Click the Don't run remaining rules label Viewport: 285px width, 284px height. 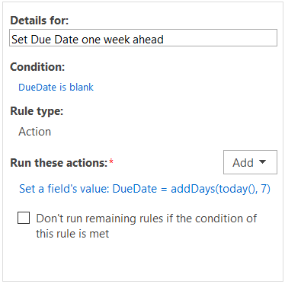click(146, 226)
